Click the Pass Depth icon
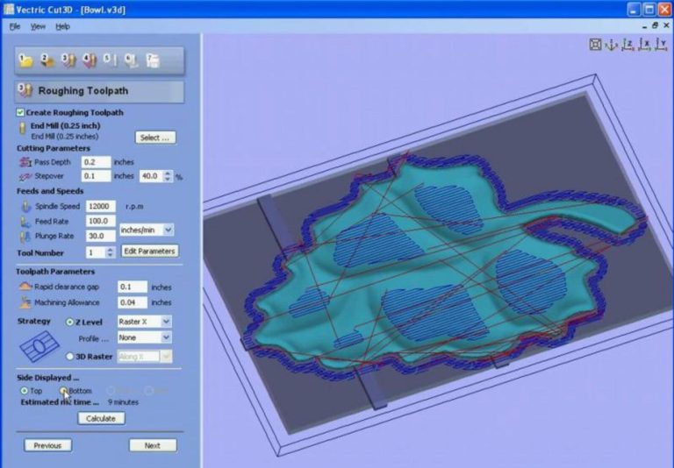 (x=25, y=162)
